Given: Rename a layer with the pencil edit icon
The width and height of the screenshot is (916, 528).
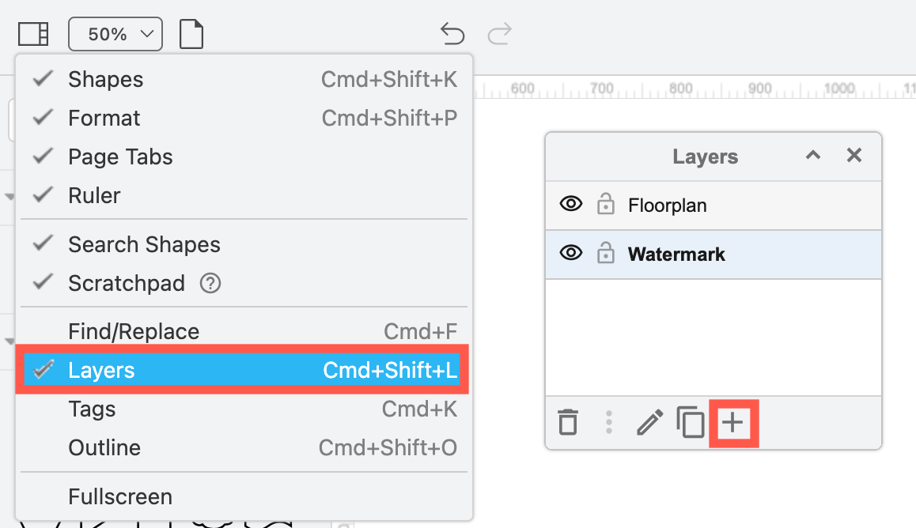Looking at the screenshot, I should (x=649, y=423).
